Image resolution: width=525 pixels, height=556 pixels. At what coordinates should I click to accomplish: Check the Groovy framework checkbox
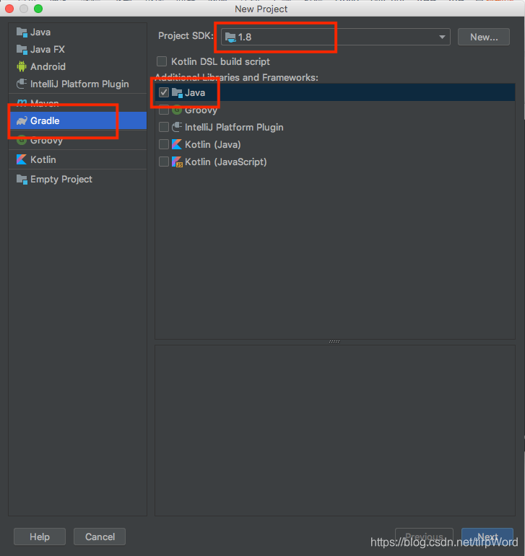pos(164,110)
